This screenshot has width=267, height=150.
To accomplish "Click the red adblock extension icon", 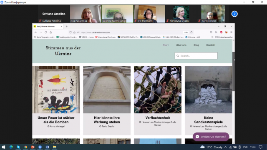I will click(221, 32).
